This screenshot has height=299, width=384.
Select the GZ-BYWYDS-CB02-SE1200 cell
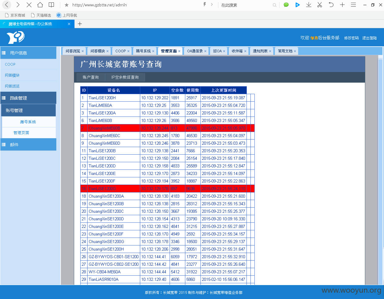coord(114,264)
